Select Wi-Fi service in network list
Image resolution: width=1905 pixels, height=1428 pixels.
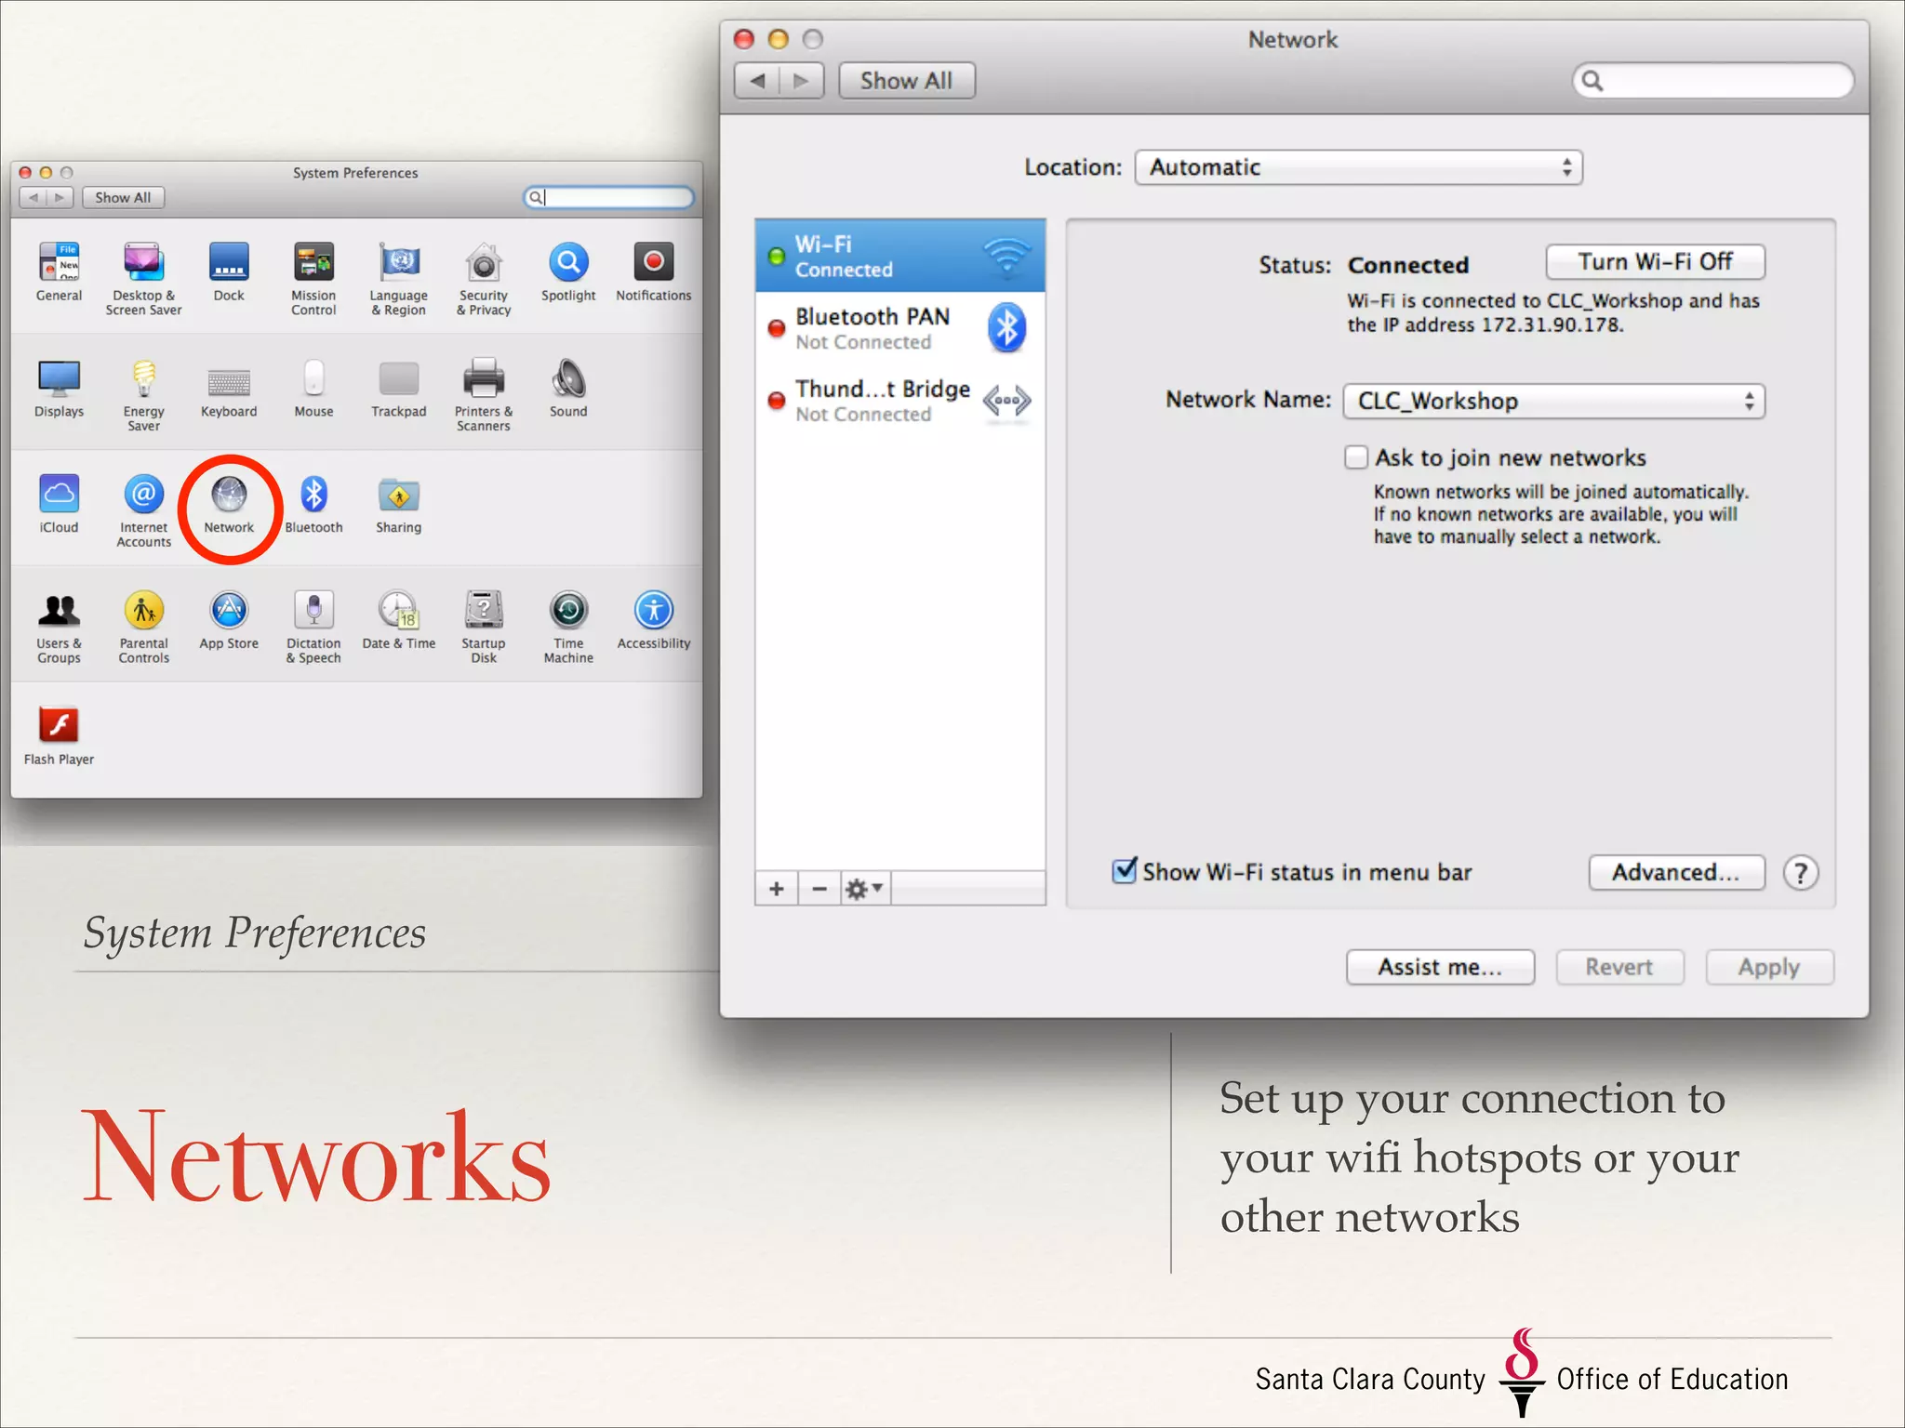click(x=900, y=256)
